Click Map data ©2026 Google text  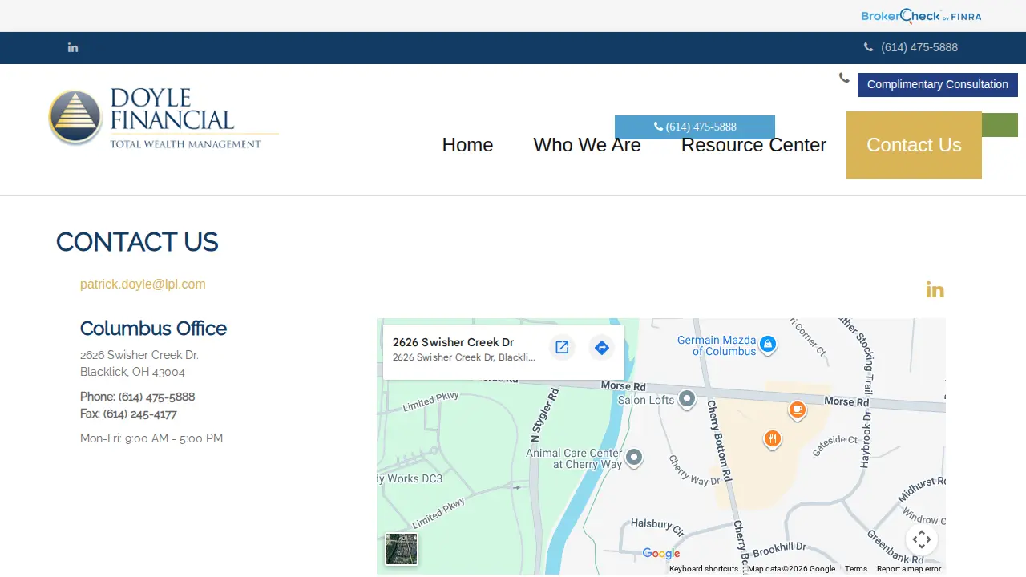click(791, 569)
